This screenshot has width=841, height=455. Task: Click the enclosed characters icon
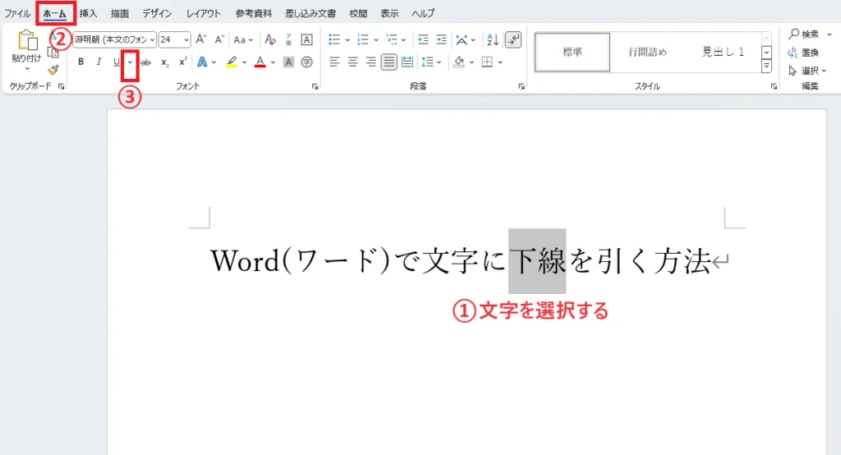pyautogui.click(x=307, y=62)
